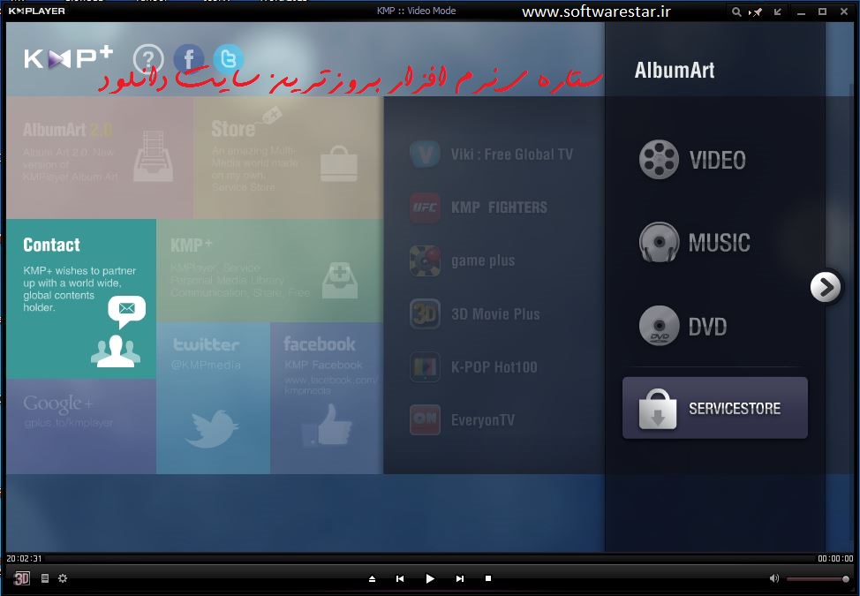Open the AlbumArt 2.0 tile
This screenshot has width=860, height=596.
click(99, 157)
